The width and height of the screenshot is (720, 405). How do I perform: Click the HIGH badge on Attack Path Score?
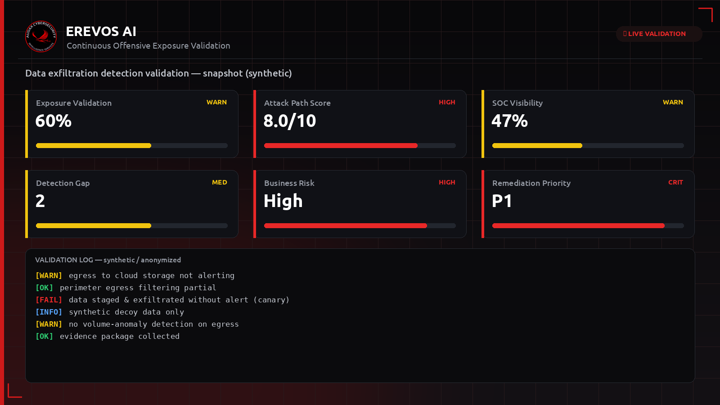(447, 102)
